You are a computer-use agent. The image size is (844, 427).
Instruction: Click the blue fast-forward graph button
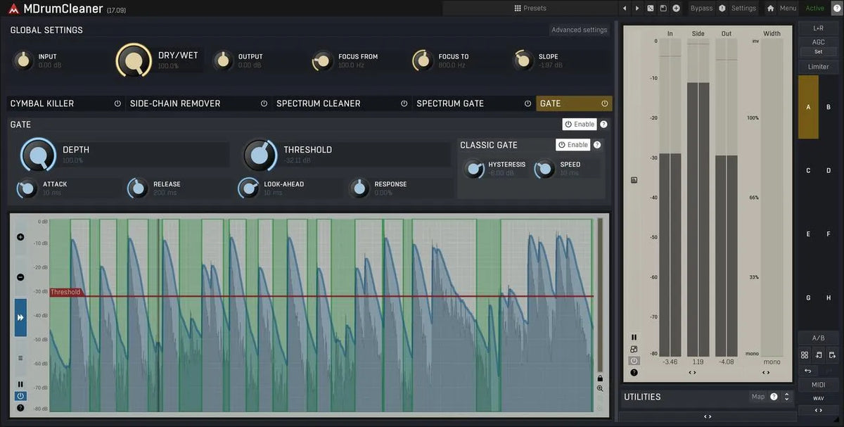pos(20,318)
